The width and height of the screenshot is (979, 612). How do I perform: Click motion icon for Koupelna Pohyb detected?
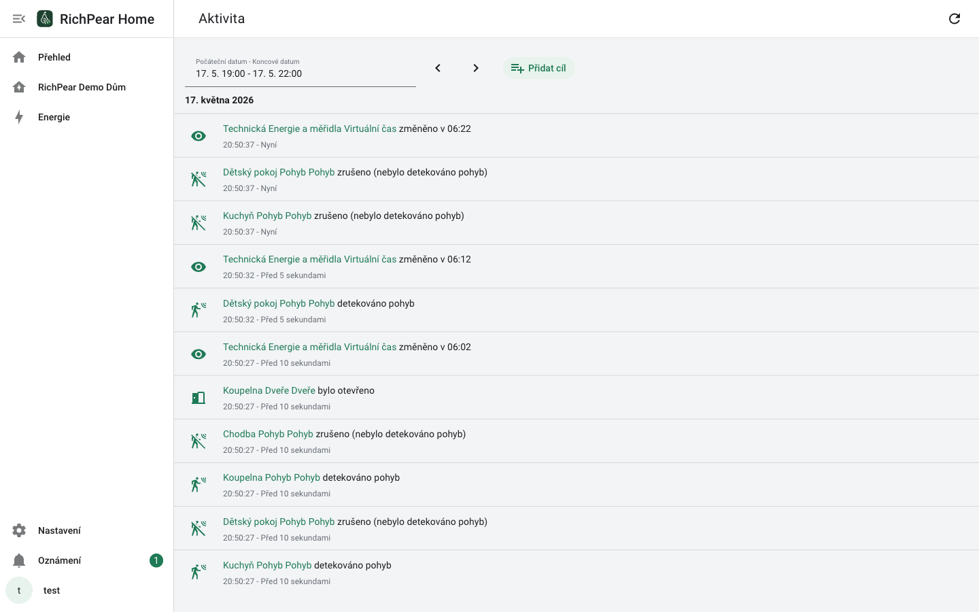pyautogui.click(x=199, y=485)
